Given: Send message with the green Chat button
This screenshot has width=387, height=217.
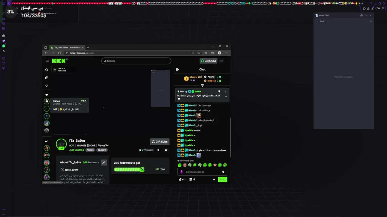Looking at the screenshot, I should 223,179.
